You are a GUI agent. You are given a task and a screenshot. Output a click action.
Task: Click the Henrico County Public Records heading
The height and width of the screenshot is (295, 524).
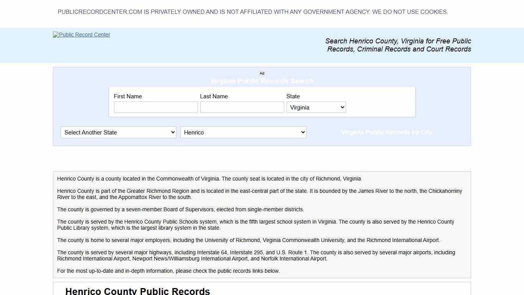pyautogui.click(x=137, y=291)
